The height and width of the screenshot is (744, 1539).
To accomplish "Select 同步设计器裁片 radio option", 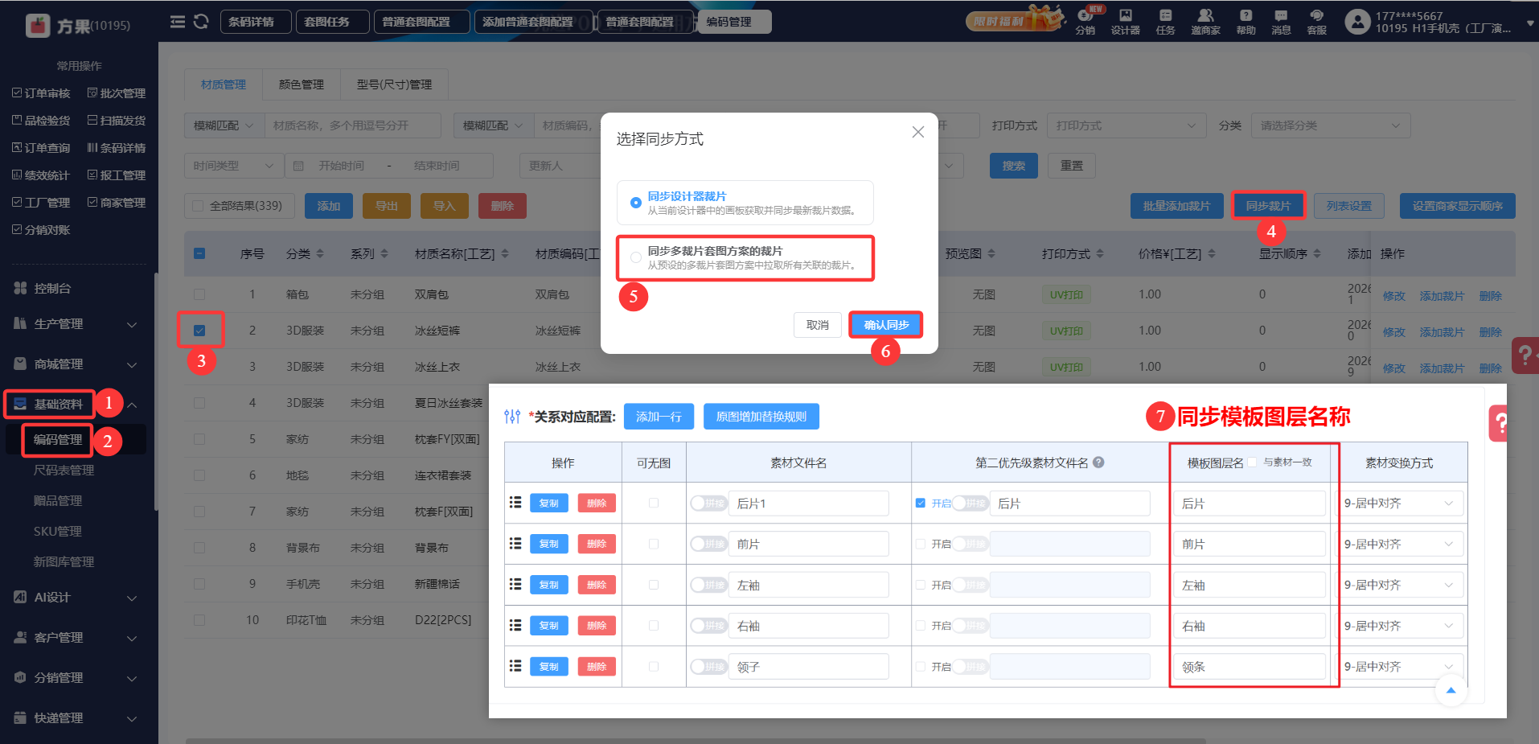I will 636,203.
